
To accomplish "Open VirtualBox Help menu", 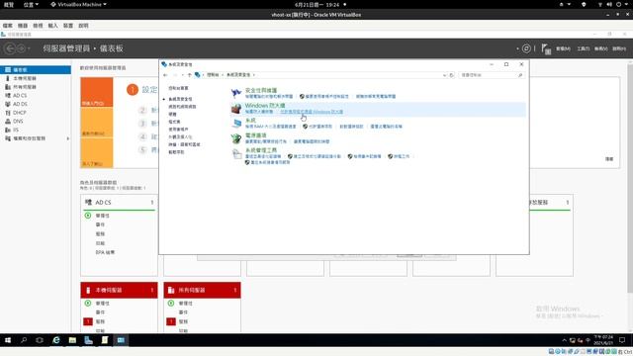I will coord(83,26).
